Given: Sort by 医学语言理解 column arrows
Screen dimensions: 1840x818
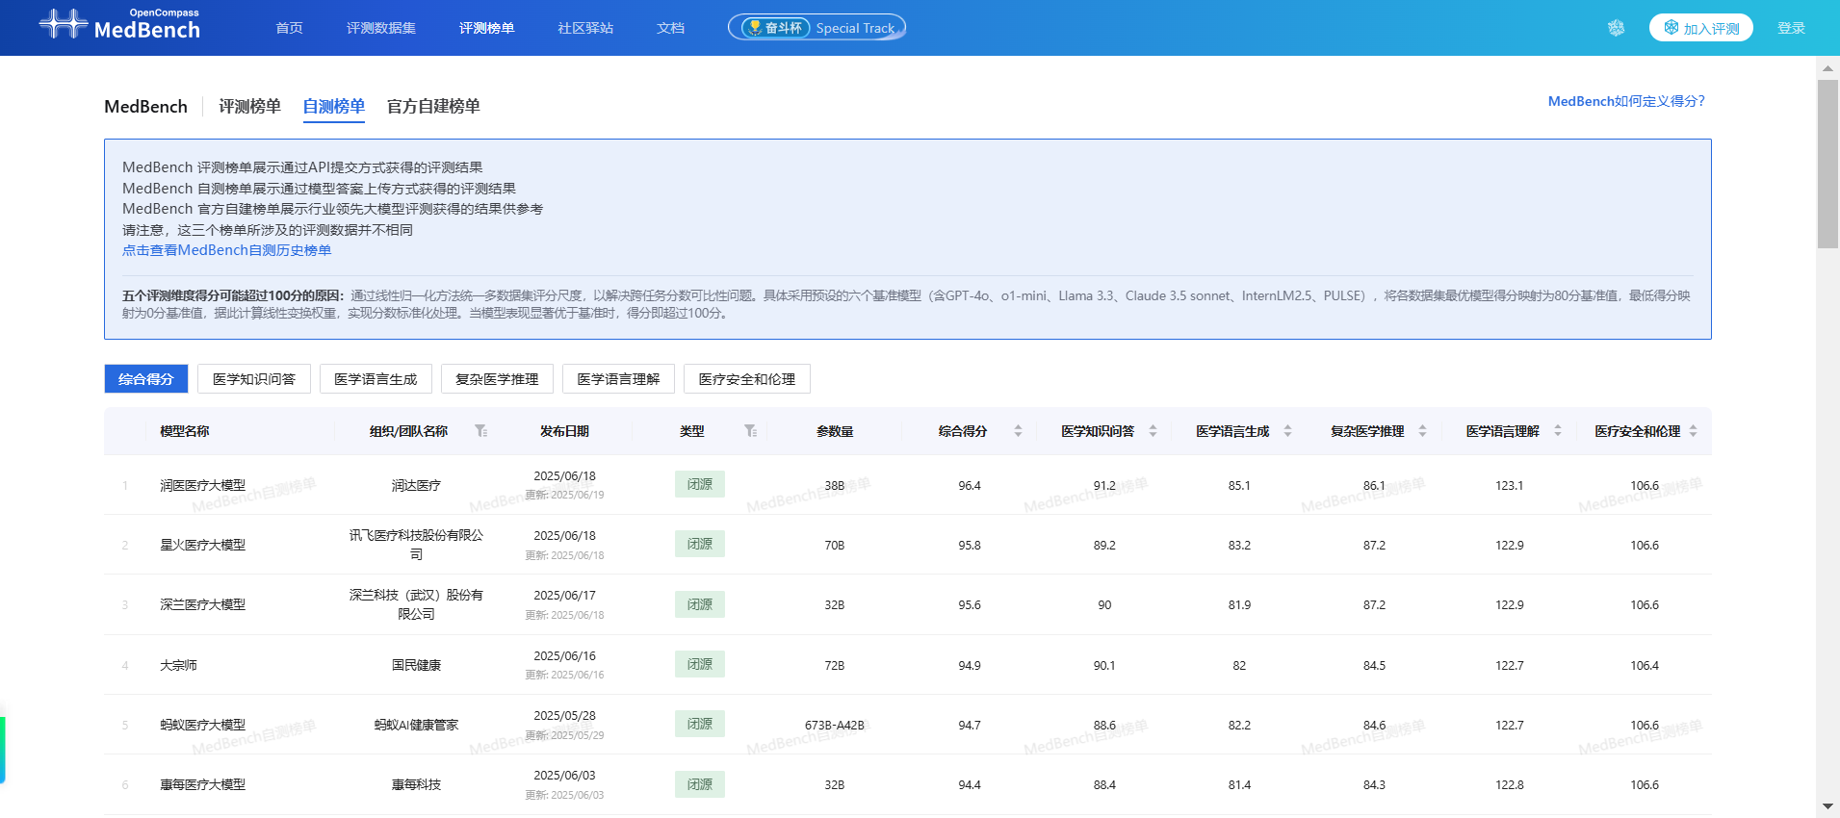Looking at the screenshot, I should 1557,431.
